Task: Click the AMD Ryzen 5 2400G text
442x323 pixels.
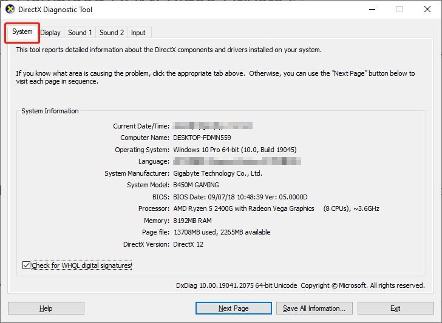Action: pos(243,208)
